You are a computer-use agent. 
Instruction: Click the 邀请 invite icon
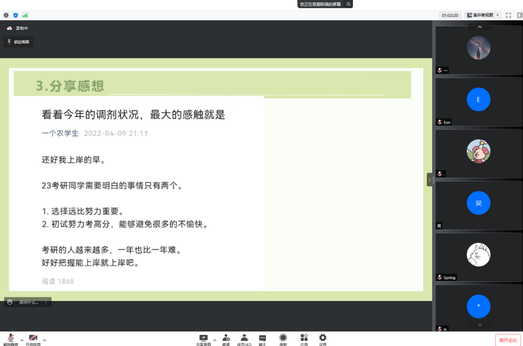pyautogui.click(x=226, y=339)
